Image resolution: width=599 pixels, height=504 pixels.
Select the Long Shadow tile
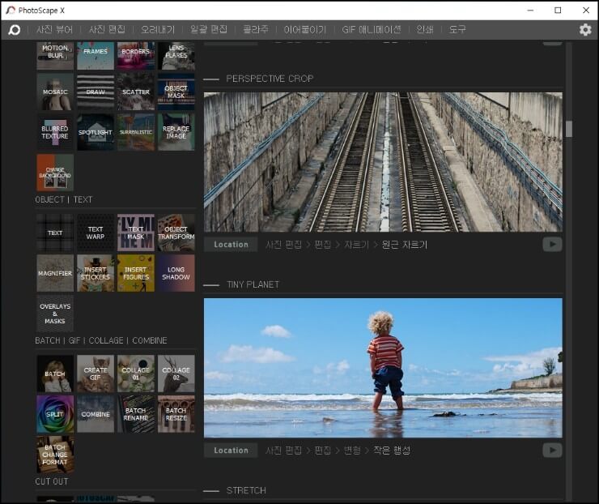(176, 273)
